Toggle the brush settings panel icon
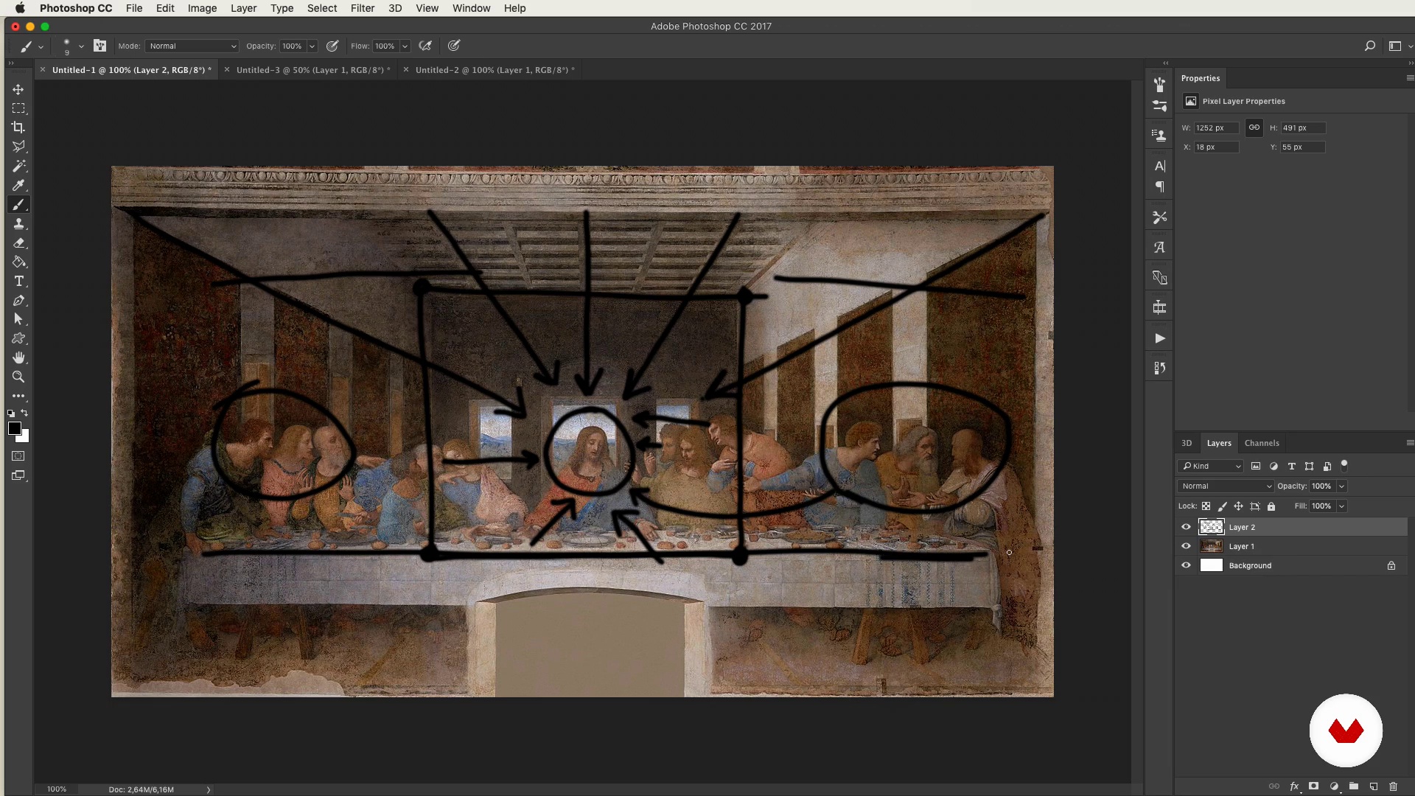Viewport: 1415px width, 796px height. (99, 46)
